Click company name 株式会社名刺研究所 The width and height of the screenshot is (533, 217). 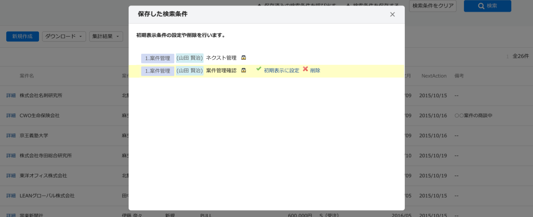[41, 96]
